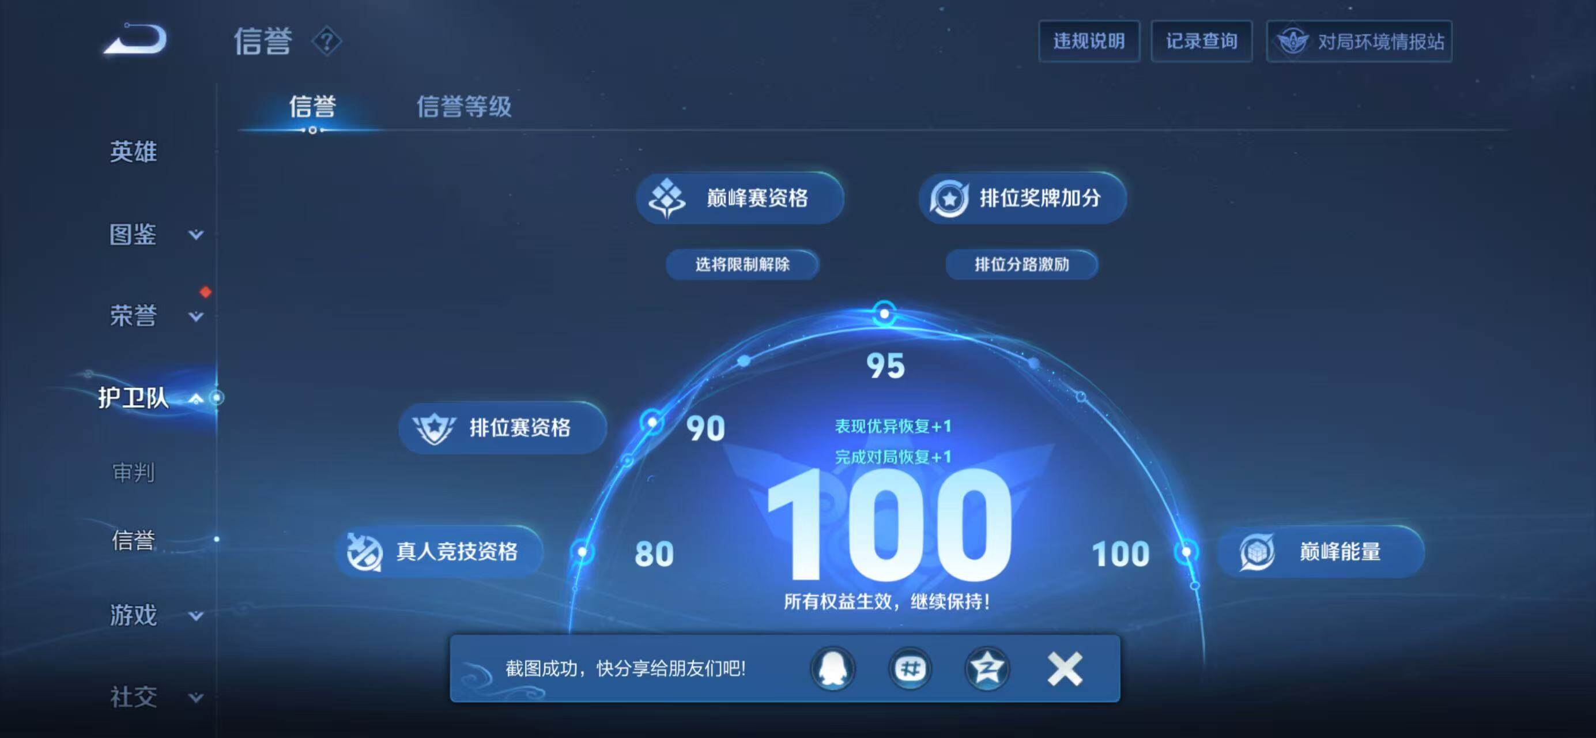Go back with the return arrow icon
Screen dimensions: 1596x738
pyautogui.click(x=135, y=39)
